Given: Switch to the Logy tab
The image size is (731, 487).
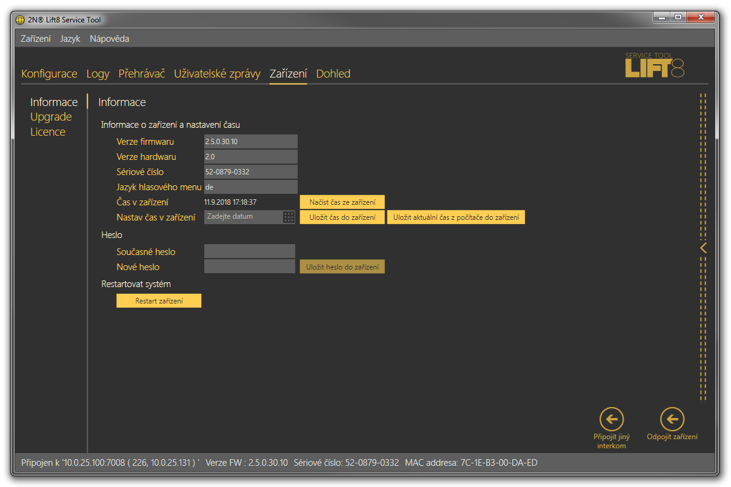Looking at the screenshot, I should 98,74.
